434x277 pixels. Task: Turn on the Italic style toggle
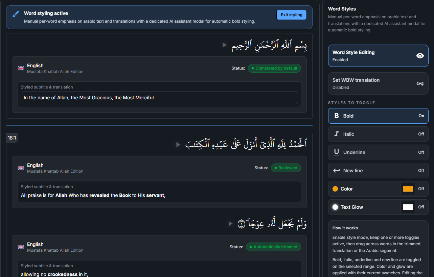coord(378,134)
